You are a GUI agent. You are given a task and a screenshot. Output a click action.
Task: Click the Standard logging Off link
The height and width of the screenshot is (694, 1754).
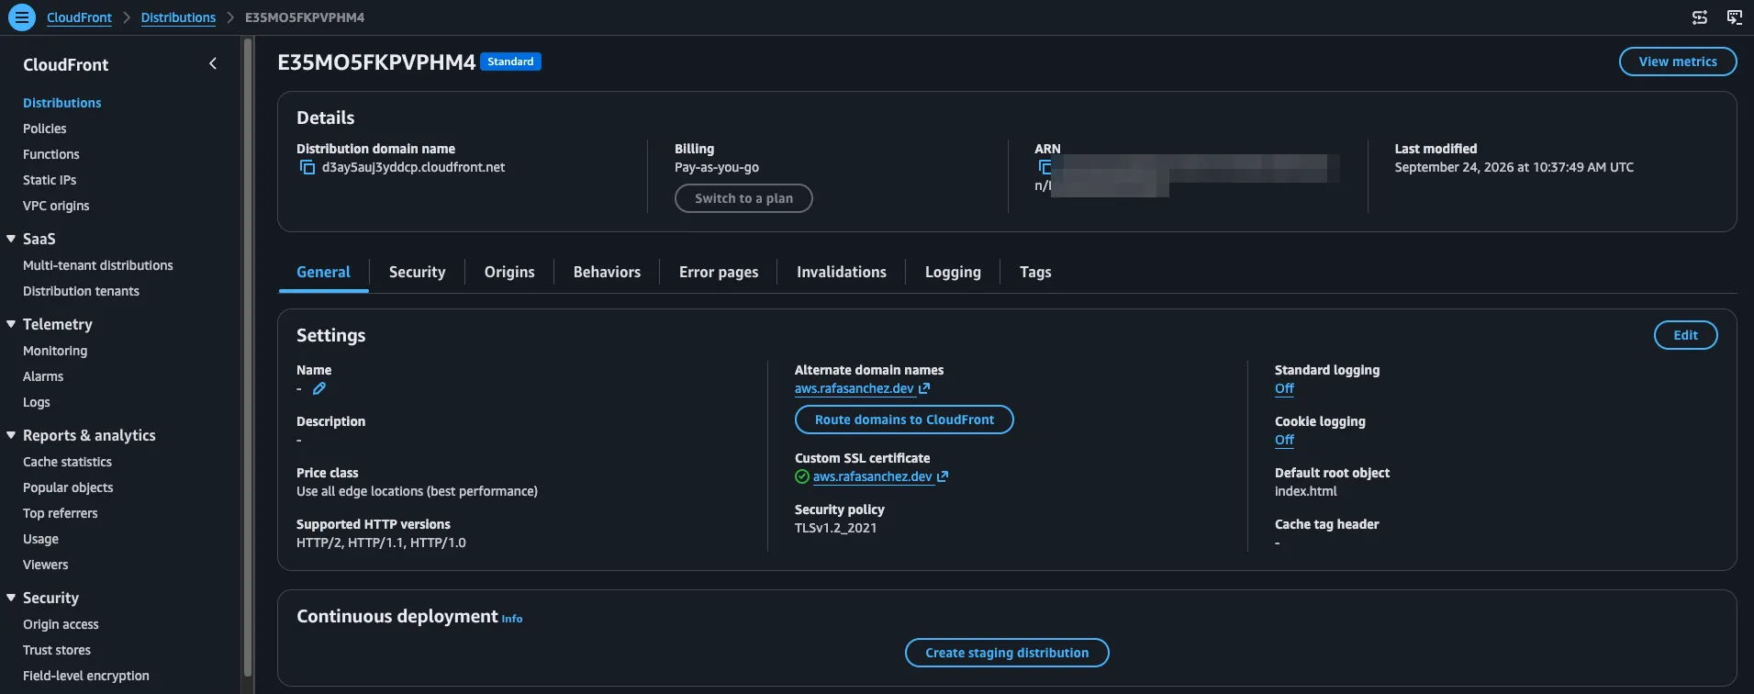pos(1284,388)
